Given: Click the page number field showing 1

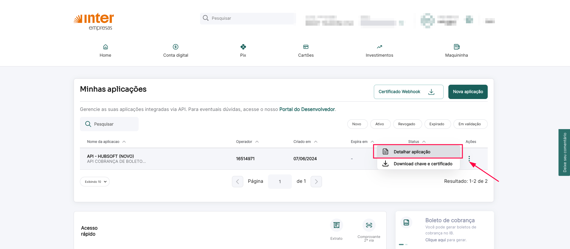Looking at the screenshot, I should pos(280,182).
